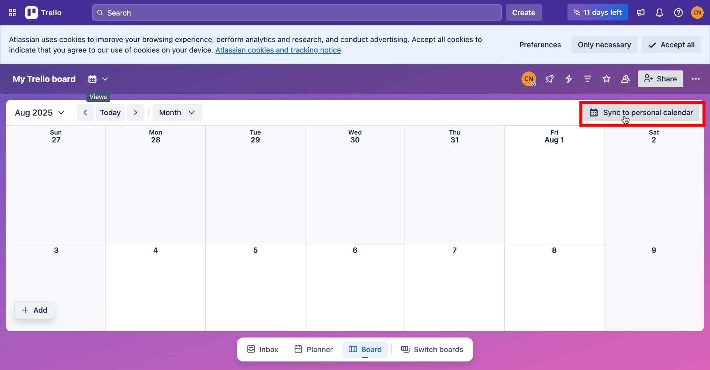Accept all cookies
This screenshot has width=710, height=370.
tap(671, 44)
